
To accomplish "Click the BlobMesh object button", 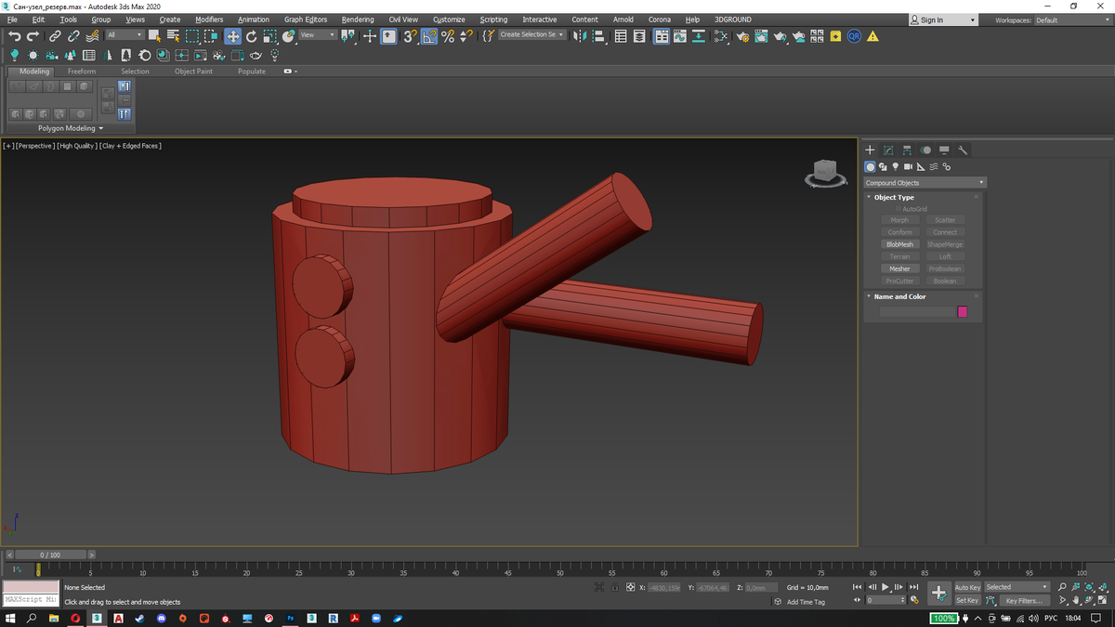I will [x=899, y=244].
